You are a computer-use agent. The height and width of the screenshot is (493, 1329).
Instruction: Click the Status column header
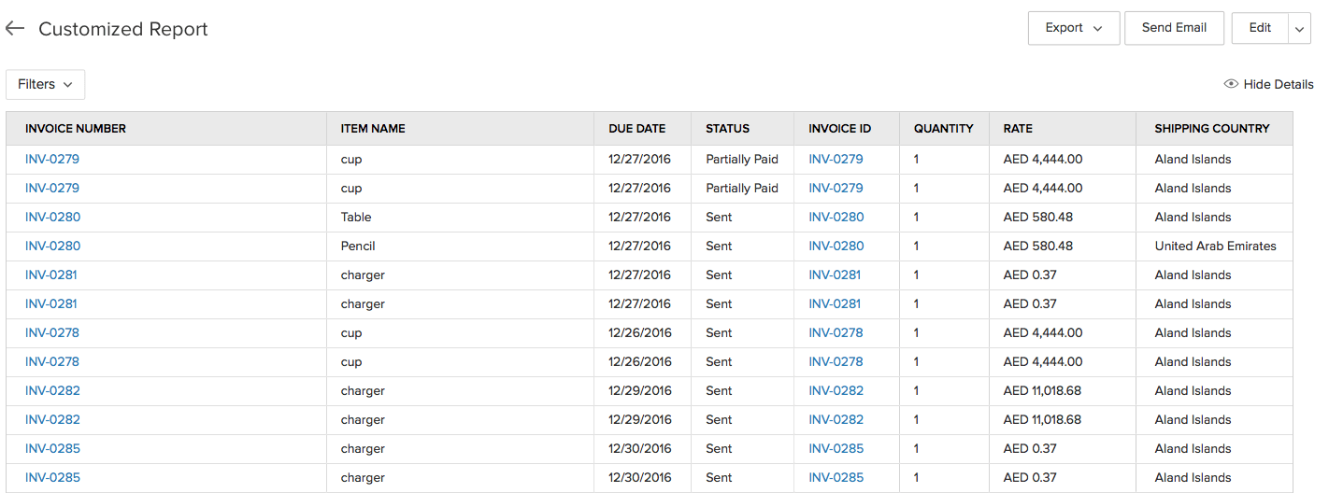pyautogui.click(x=727, y=129)
